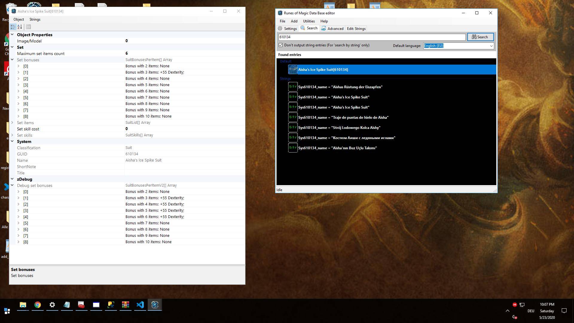574x323 pixels.
Task: Open the Add menu
Action: click(294, 21)
